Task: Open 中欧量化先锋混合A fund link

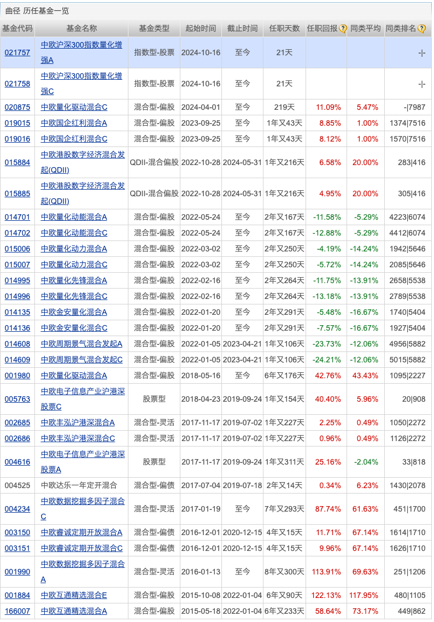Action: coord(74,280)
